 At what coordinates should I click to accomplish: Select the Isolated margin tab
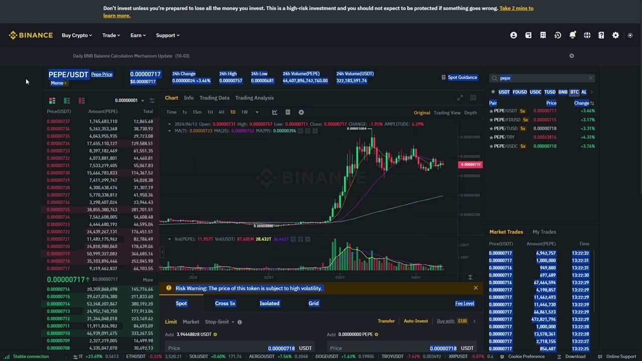coord(269,303)
